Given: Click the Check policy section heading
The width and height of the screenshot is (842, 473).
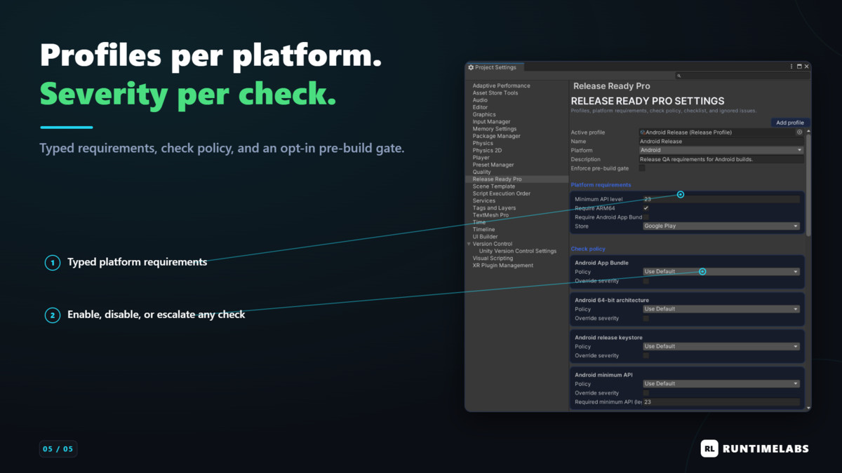Looking at the screenshot, I should tap(588, 249).
